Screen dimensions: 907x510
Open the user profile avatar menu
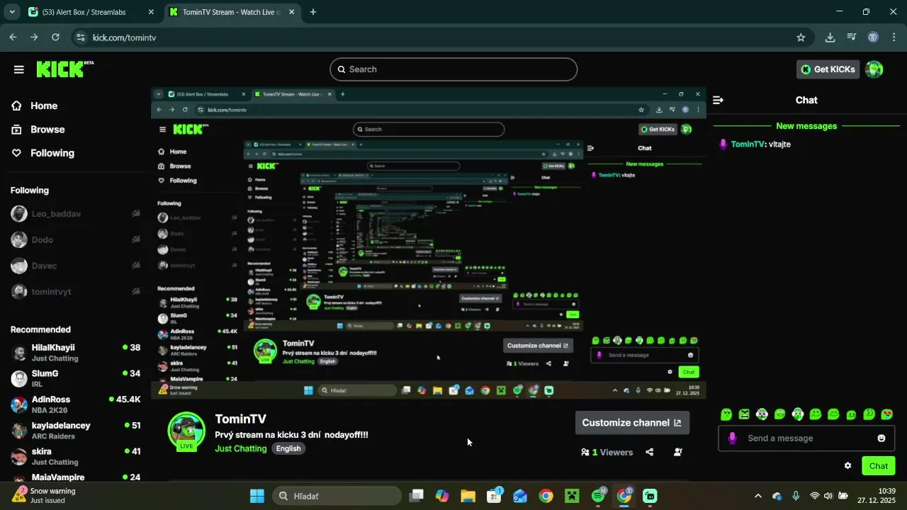(x=874, y=69)
